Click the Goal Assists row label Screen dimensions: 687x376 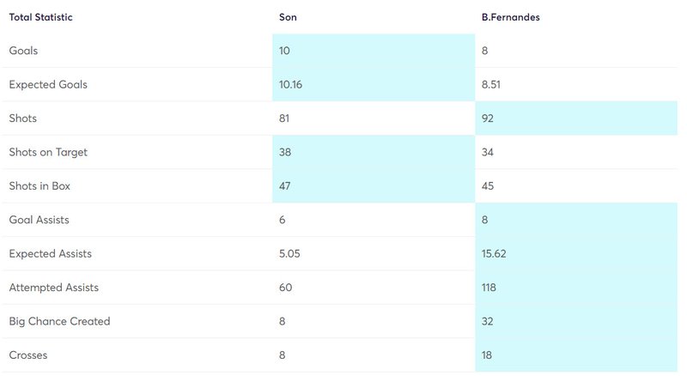pos(39,220)
